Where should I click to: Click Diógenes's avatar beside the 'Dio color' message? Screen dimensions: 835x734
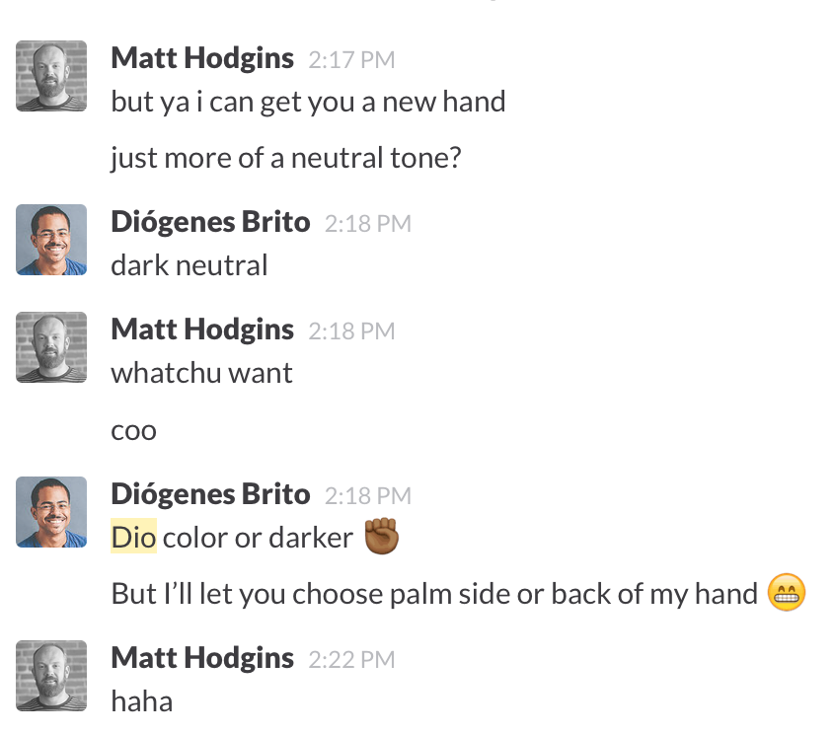50,512
